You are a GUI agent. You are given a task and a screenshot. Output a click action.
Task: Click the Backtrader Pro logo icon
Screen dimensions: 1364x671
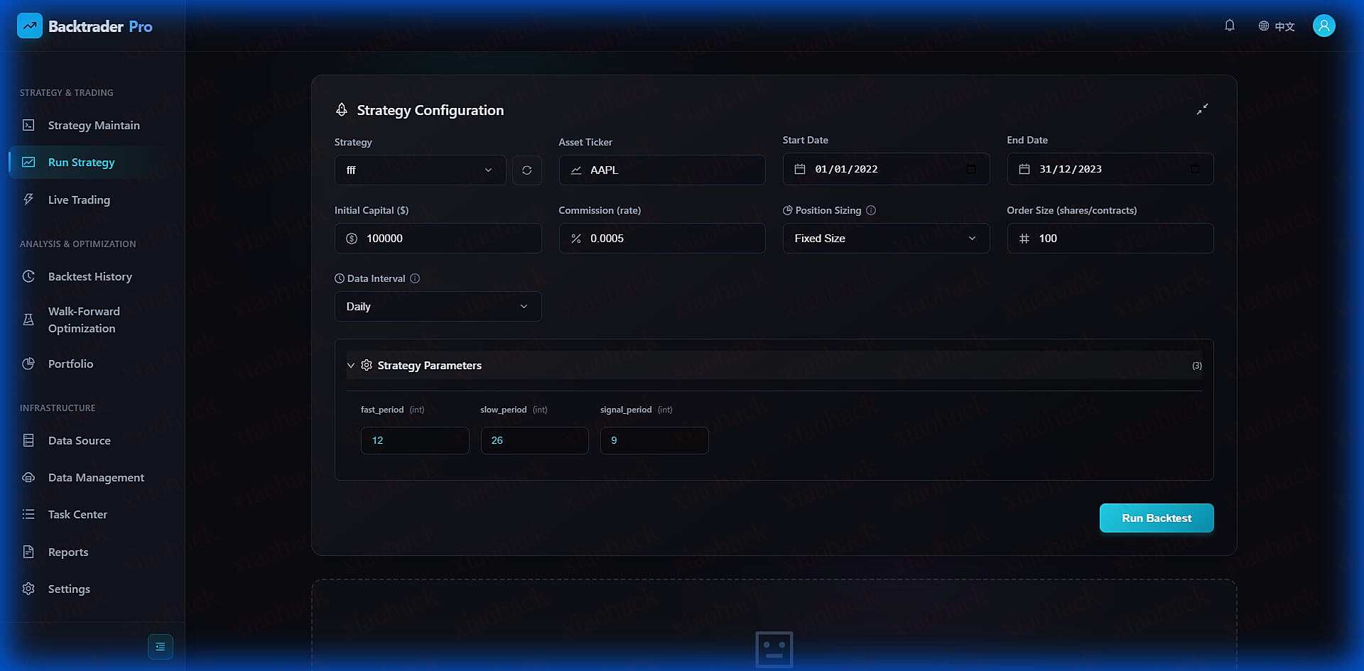[x=29, y=26]
